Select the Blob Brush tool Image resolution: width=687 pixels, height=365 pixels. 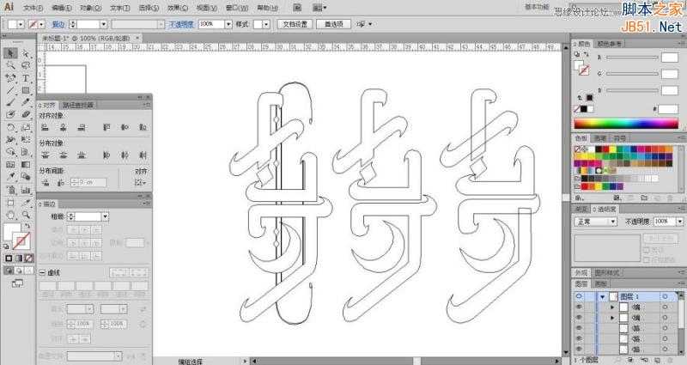point(10,114)
